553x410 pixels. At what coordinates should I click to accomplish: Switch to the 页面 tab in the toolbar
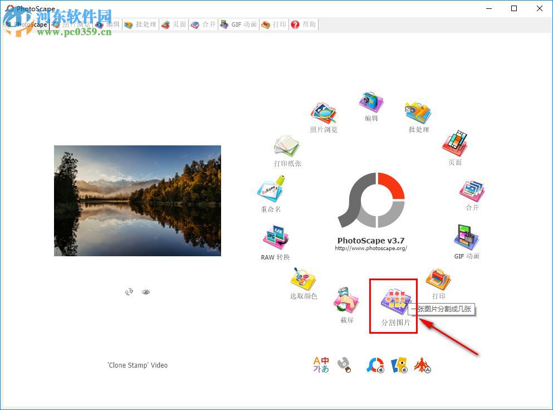click(174, 25)
